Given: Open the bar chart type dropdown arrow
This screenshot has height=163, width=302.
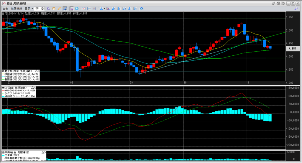Looking at the screenshot, I should pyautogui.click(x=105, y=9).
